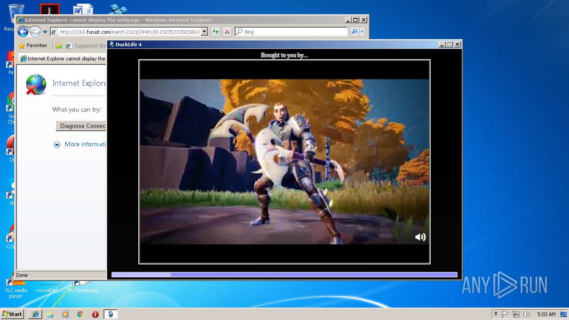Launch Opera from taskbar
Viewport: 569px width, 320px height.
tap(95, 314)
